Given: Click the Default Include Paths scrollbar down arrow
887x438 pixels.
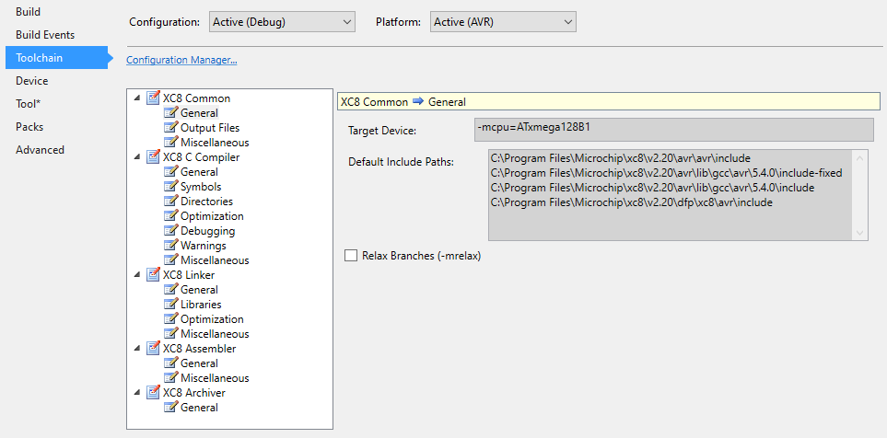Looking at the screenshot, I should [860, 233].
